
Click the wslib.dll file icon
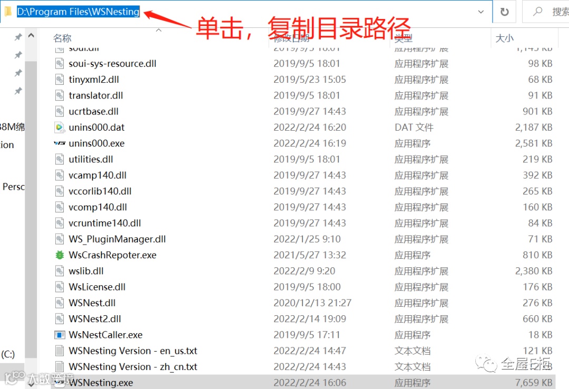coord(60,271)
